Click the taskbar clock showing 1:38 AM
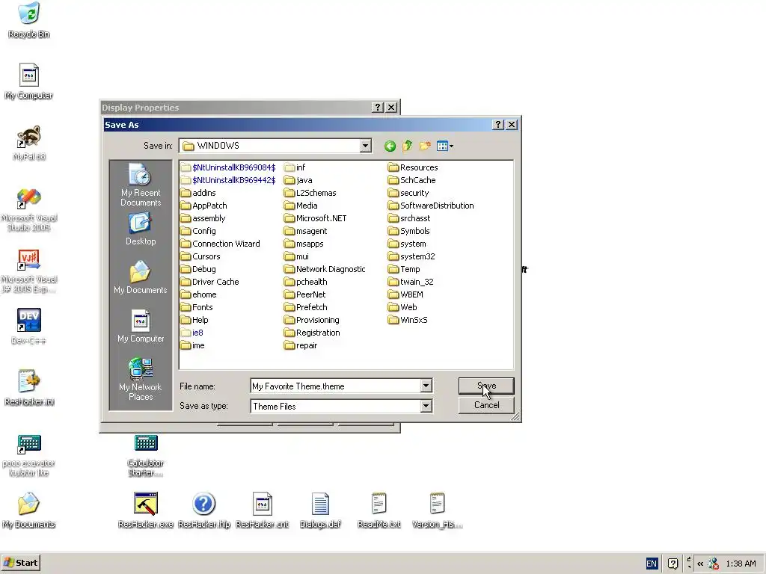This screenshot has height=574, width=766. pos(741,564)
